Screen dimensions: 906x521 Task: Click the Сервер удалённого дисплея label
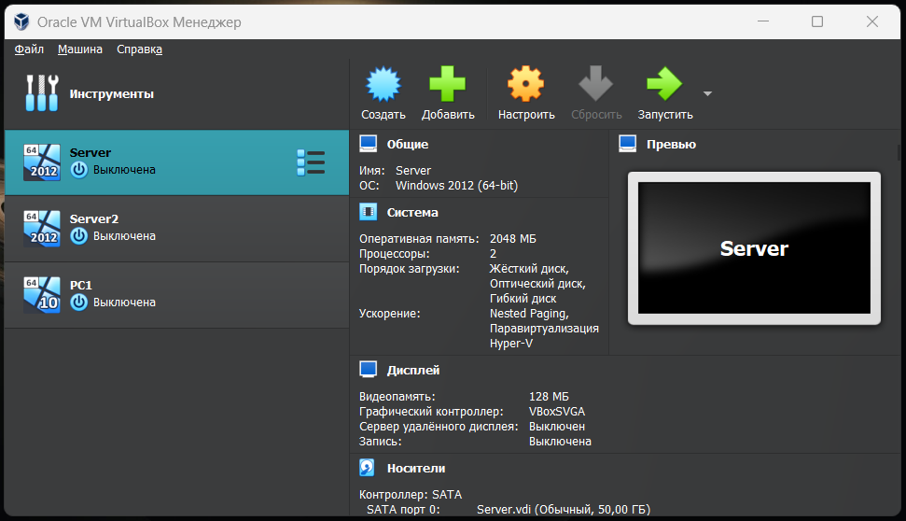pyautogui.click(x=439, y=427)
